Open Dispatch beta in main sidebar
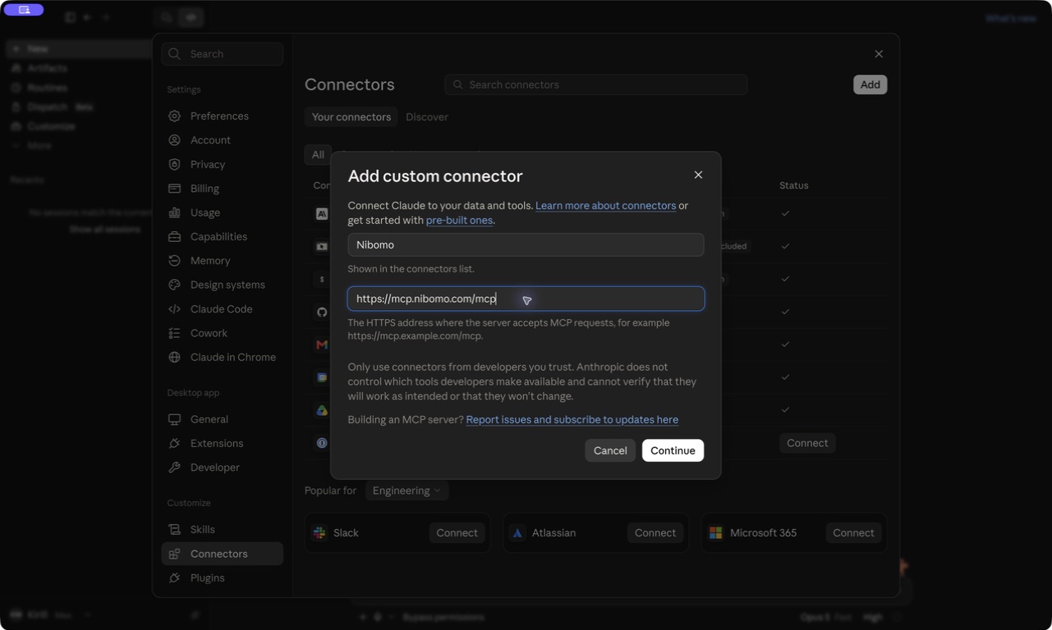This screenshot has width=1052, height=630. coord(53,107)
